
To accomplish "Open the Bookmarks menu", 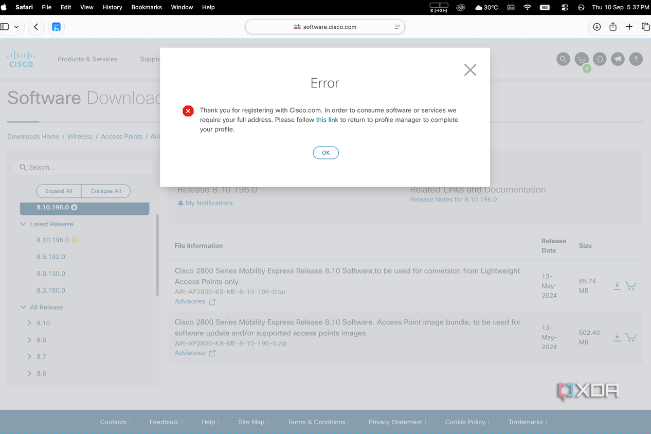I will [x=147, y=7].
